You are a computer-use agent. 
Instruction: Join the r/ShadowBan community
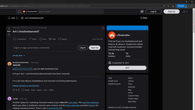[x=127, y=68]
